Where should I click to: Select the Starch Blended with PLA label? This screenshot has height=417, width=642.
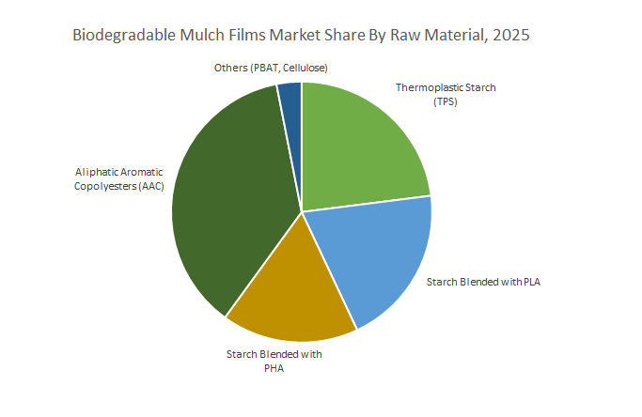483,282
